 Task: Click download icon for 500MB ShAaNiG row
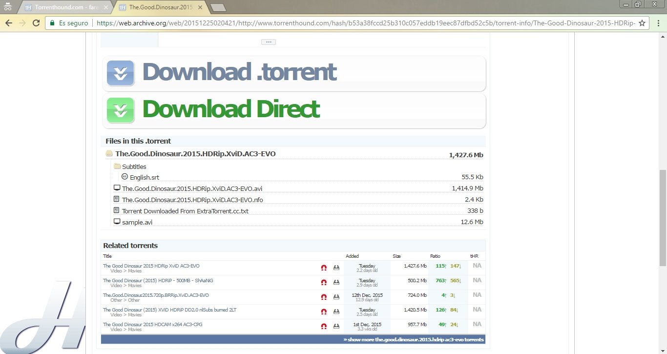pyautogui.click(x=336, y=282)
